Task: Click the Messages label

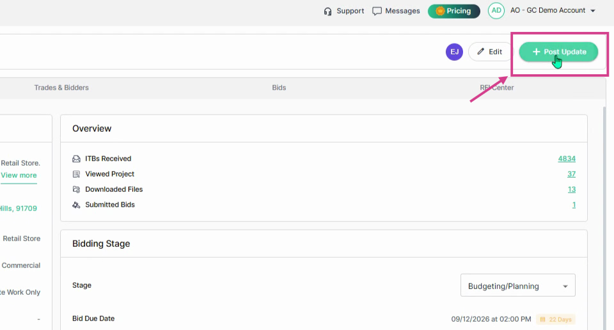Action: [402, 11]
